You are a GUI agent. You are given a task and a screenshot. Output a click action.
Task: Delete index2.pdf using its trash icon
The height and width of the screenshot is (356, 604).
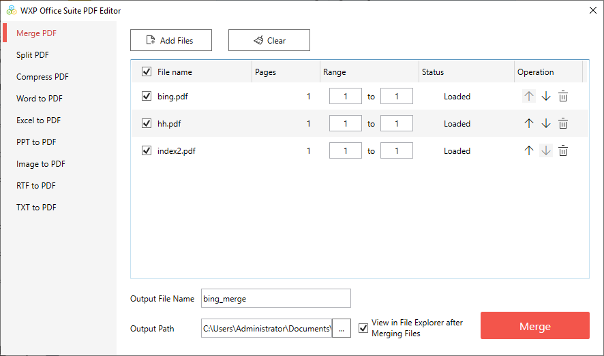pyautogui.click(x=563, y=150)
